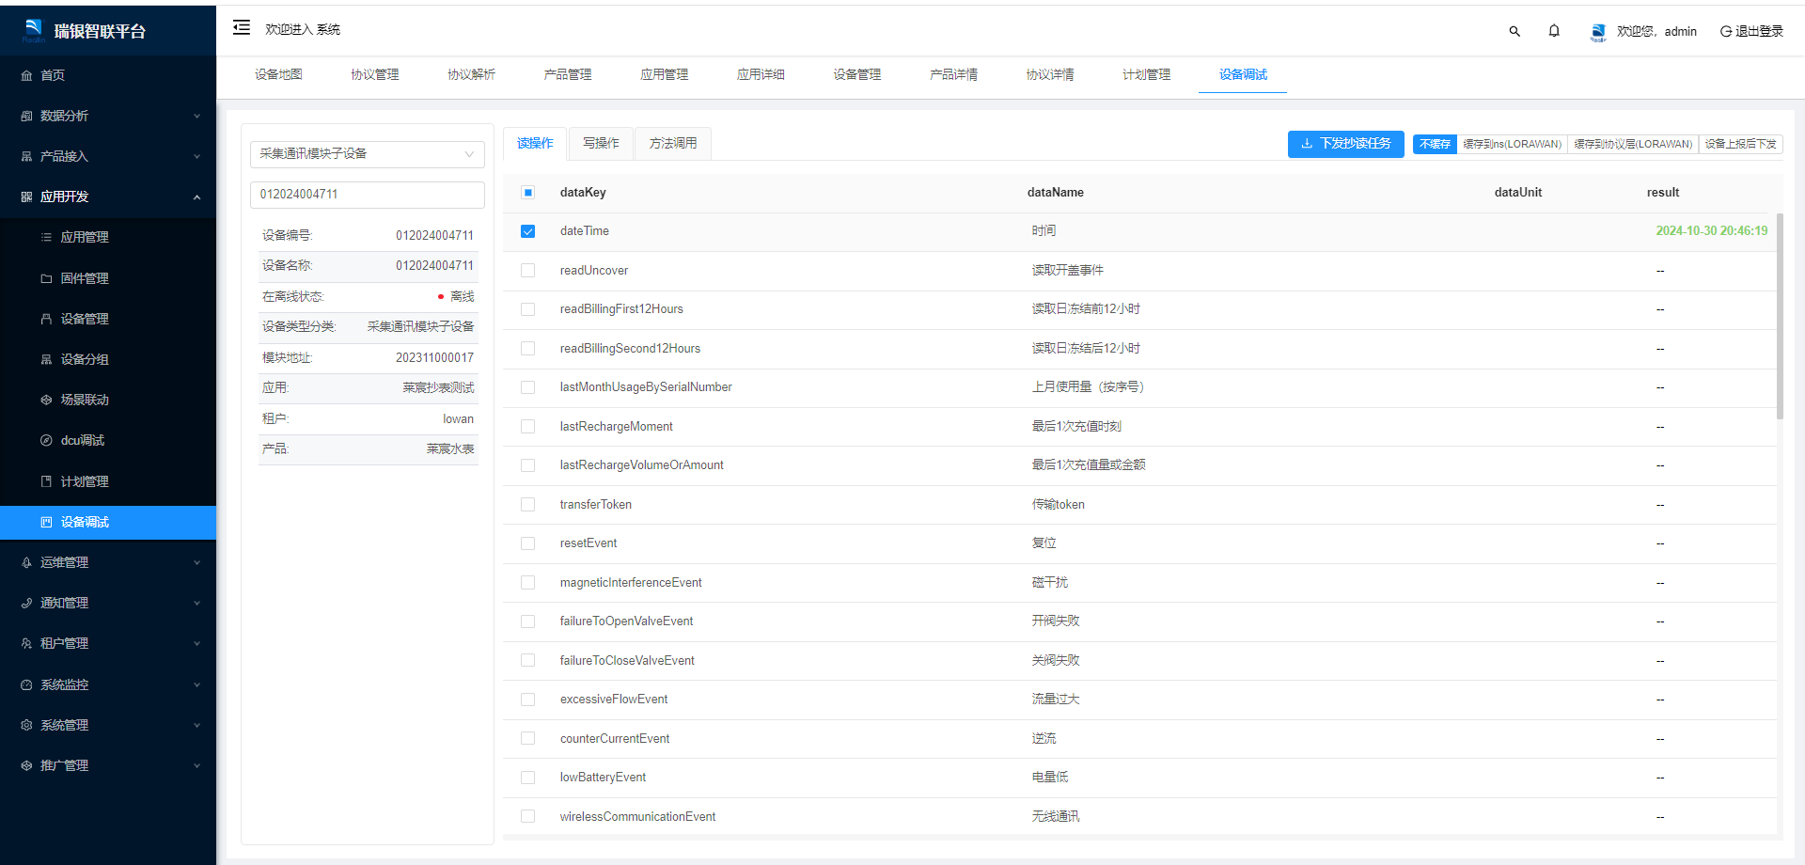This screenshot has width=1805, height=865.
Task: Click the 数据分析 sidebar icon
Action: [x=26, y=116]
